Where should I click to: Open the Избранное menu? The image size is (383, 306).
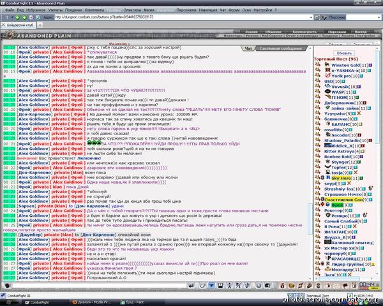click(x=36, y=10)
